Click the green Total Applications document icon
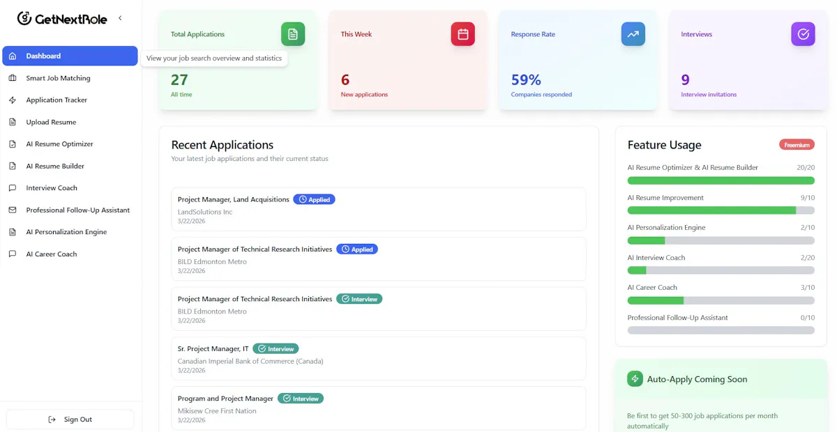Image resolution: width=837 pixels, height=432 pixels. (293, 34)
